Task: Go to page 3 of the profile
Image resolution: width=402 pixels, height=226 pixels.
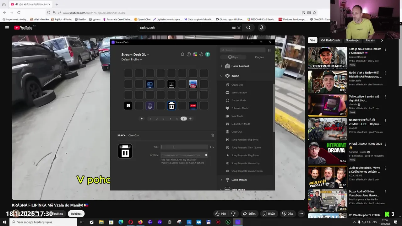Action: coord(164,119)
